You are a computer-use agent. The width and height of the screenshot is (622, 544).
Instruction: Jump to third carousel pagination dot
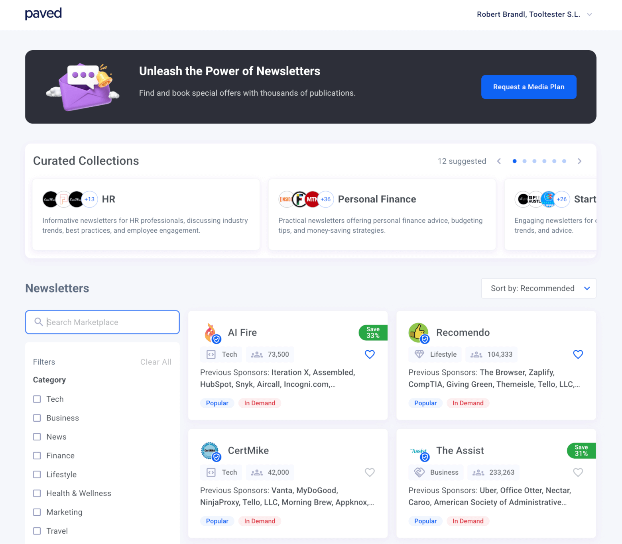coord(534,161)
